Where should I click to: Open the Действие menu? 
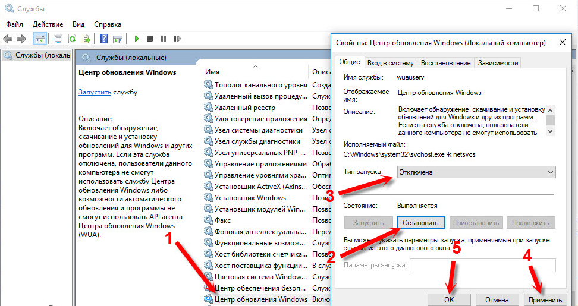(x=48, y=24)
